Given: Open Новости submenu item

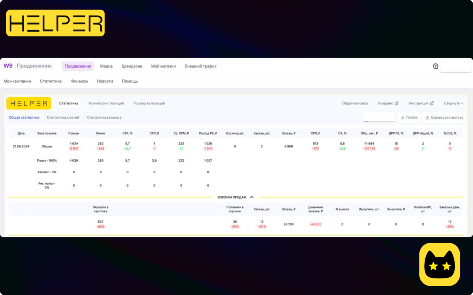Looking at the screenshot, I should [105, 81].
